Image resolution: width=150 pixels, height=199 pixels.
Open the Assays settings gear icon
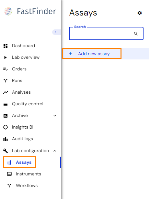click(x=140, y=13)
